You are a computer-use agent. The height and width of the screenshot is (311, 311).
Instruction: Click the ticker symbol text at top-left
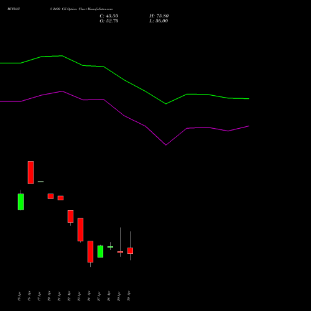click(x=14, y=9)
